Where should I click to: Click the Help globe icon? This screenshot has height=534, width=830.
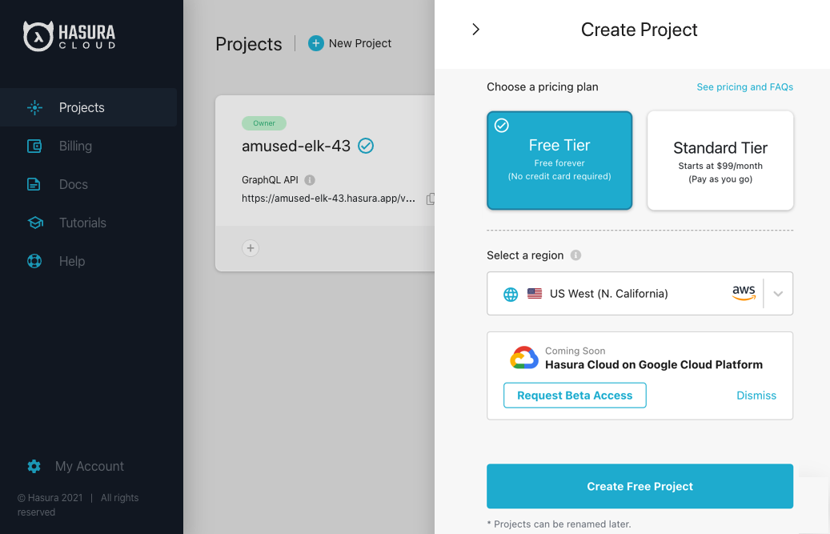[33, 261]
